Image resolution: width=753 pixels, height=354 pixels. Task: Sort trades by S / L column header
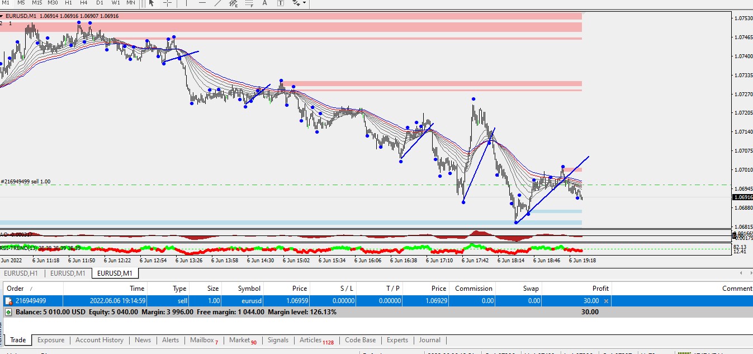333,289
